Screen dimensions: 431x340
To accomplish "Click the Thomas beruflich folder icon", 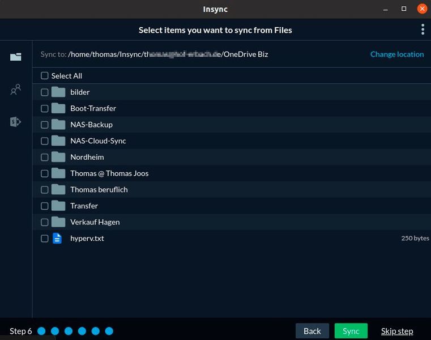I will (58, 189).
